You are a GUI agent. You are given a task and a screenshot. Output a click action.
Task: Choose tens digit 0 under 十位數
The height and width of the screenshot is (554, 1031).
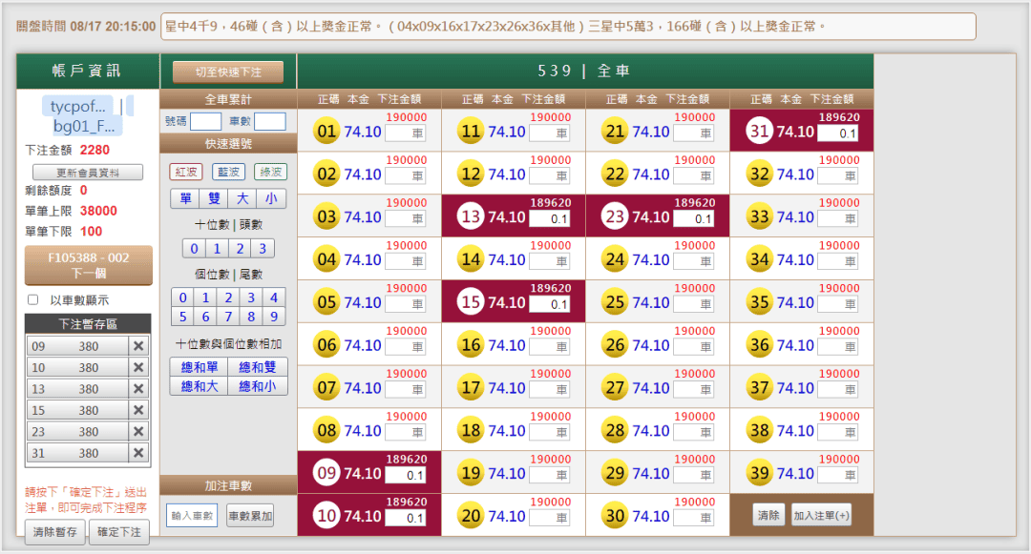point(194,249)
